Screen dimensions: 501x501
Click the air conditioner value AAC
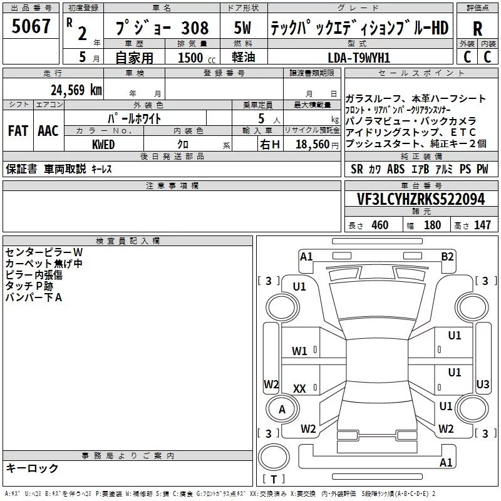coord(48,131)
